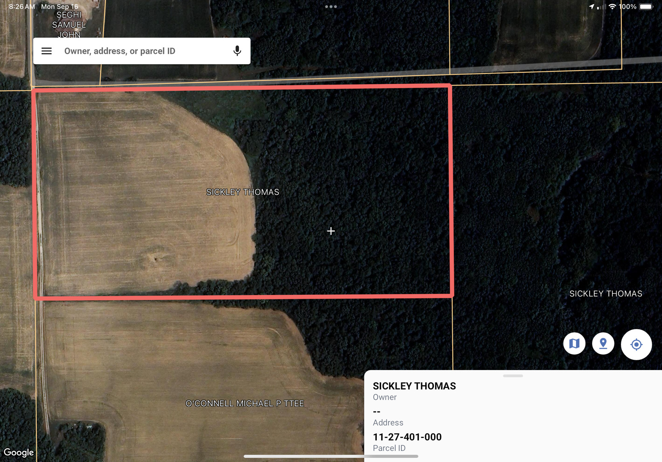Tap the home indicator bar at bottom
The width and height of the screenshot is (662, 462).
coord(331,456)
